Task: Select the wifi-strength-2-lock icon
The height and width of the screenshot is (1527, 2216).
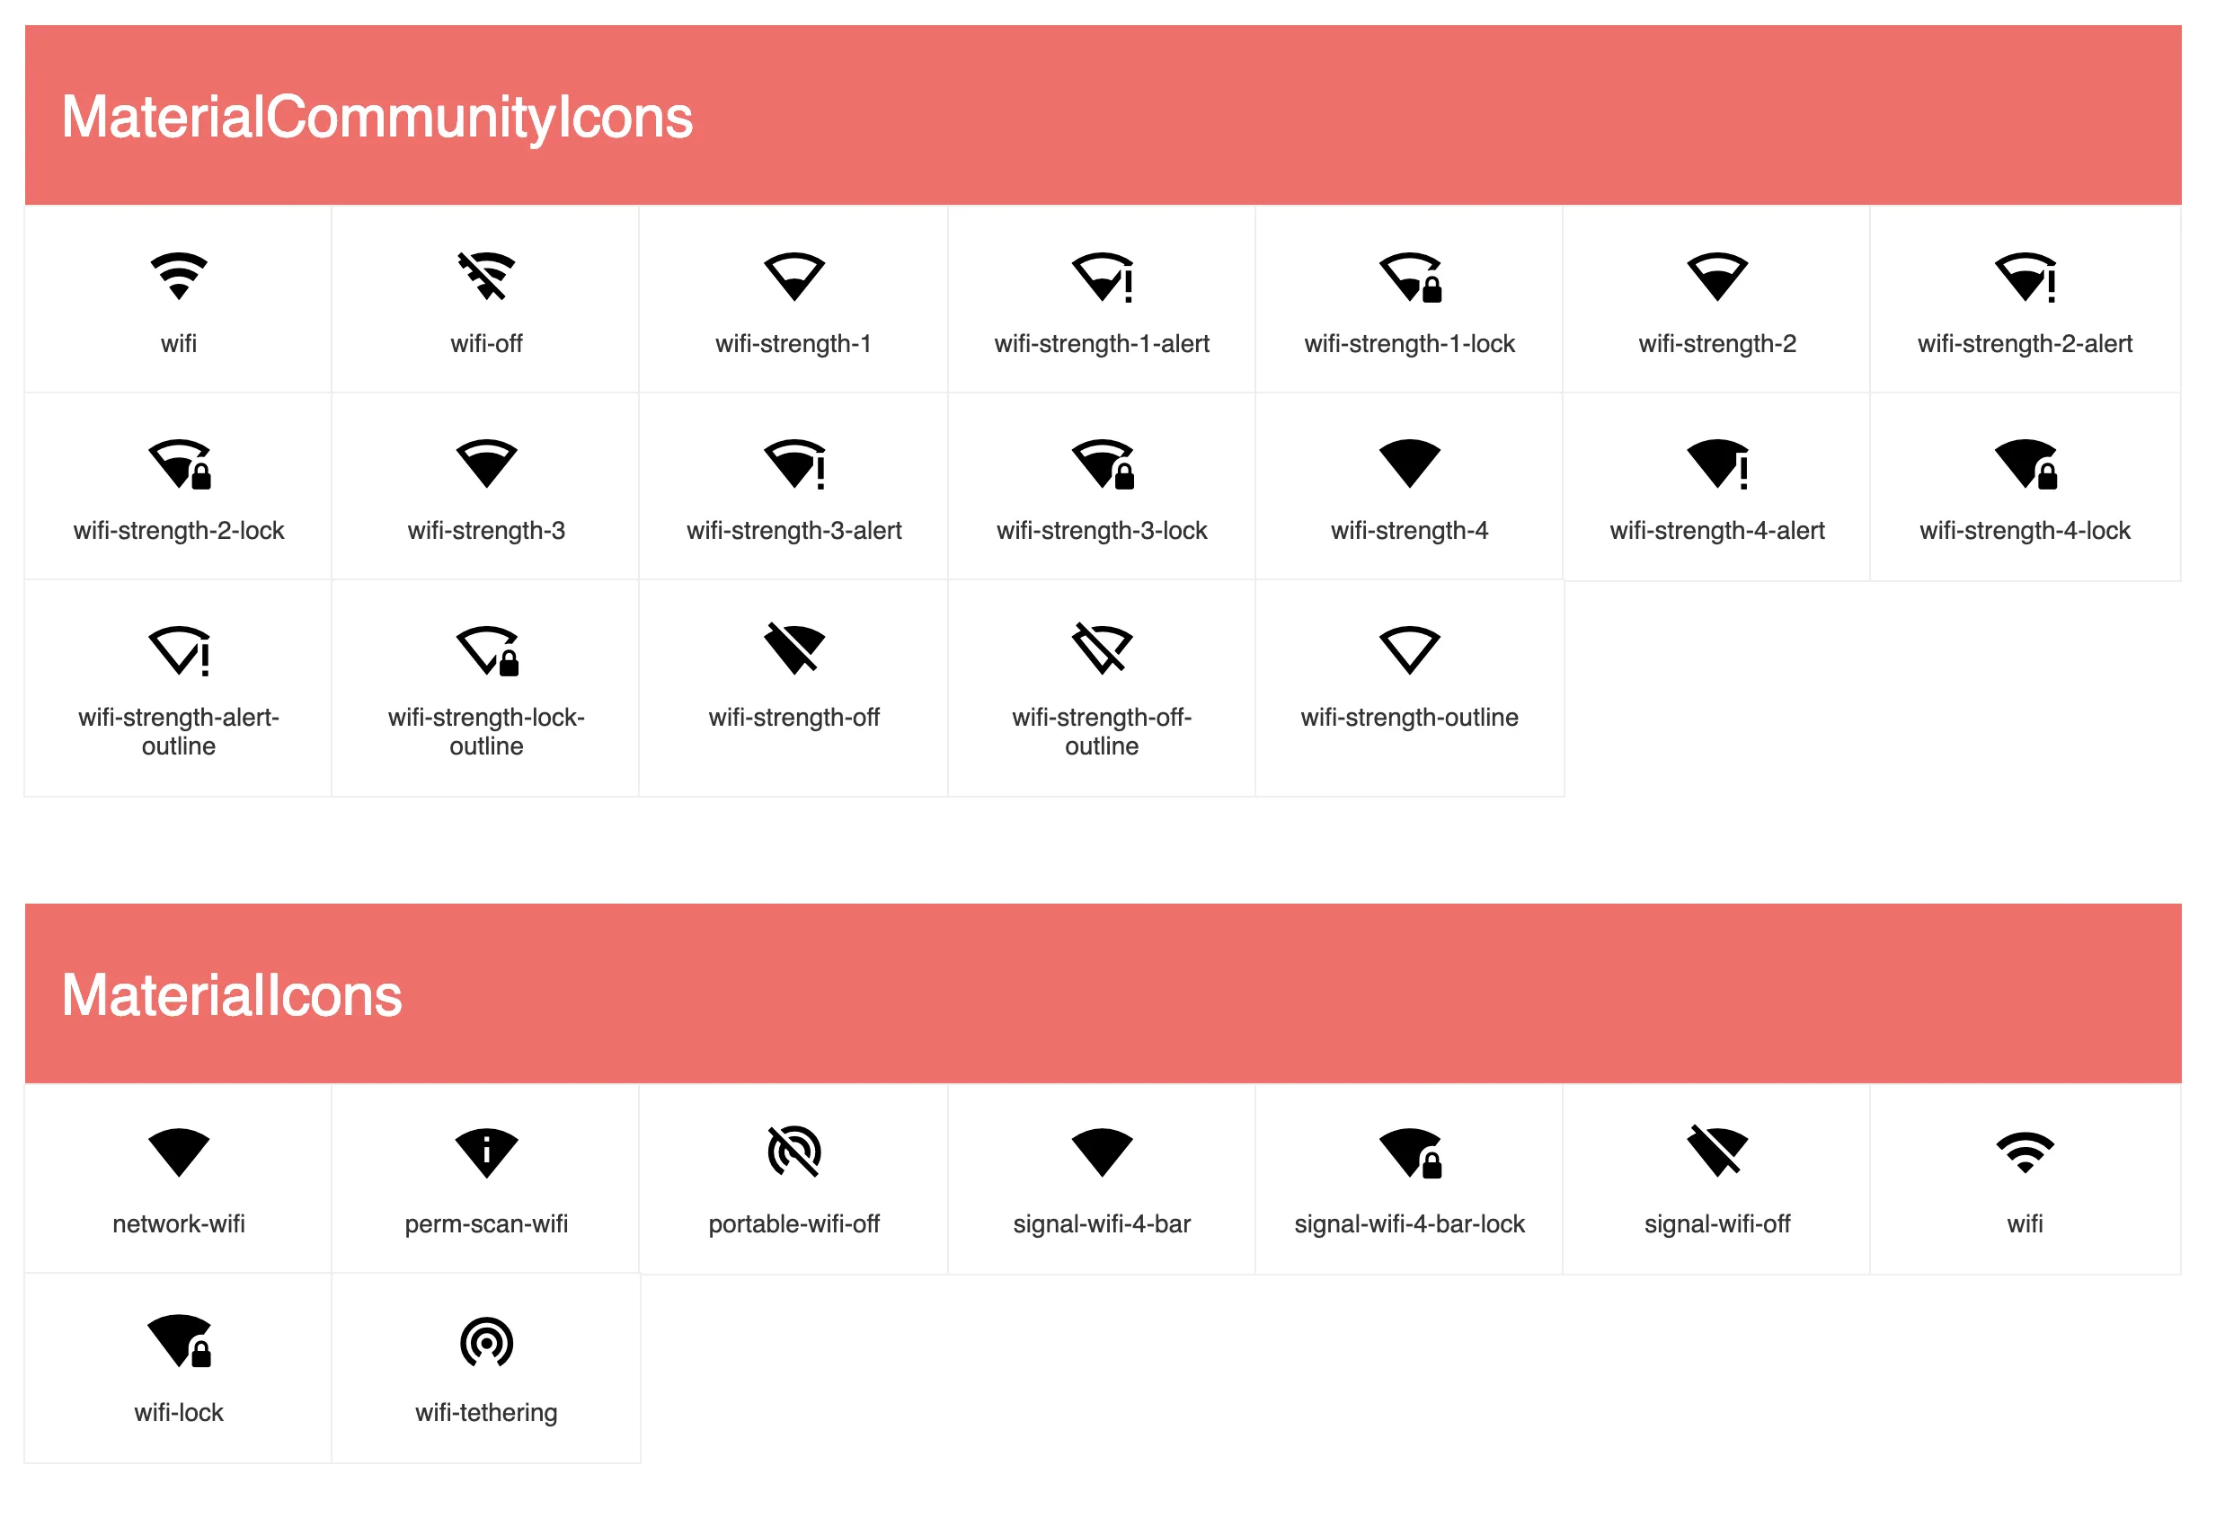Action: click(x=179, y=464)
